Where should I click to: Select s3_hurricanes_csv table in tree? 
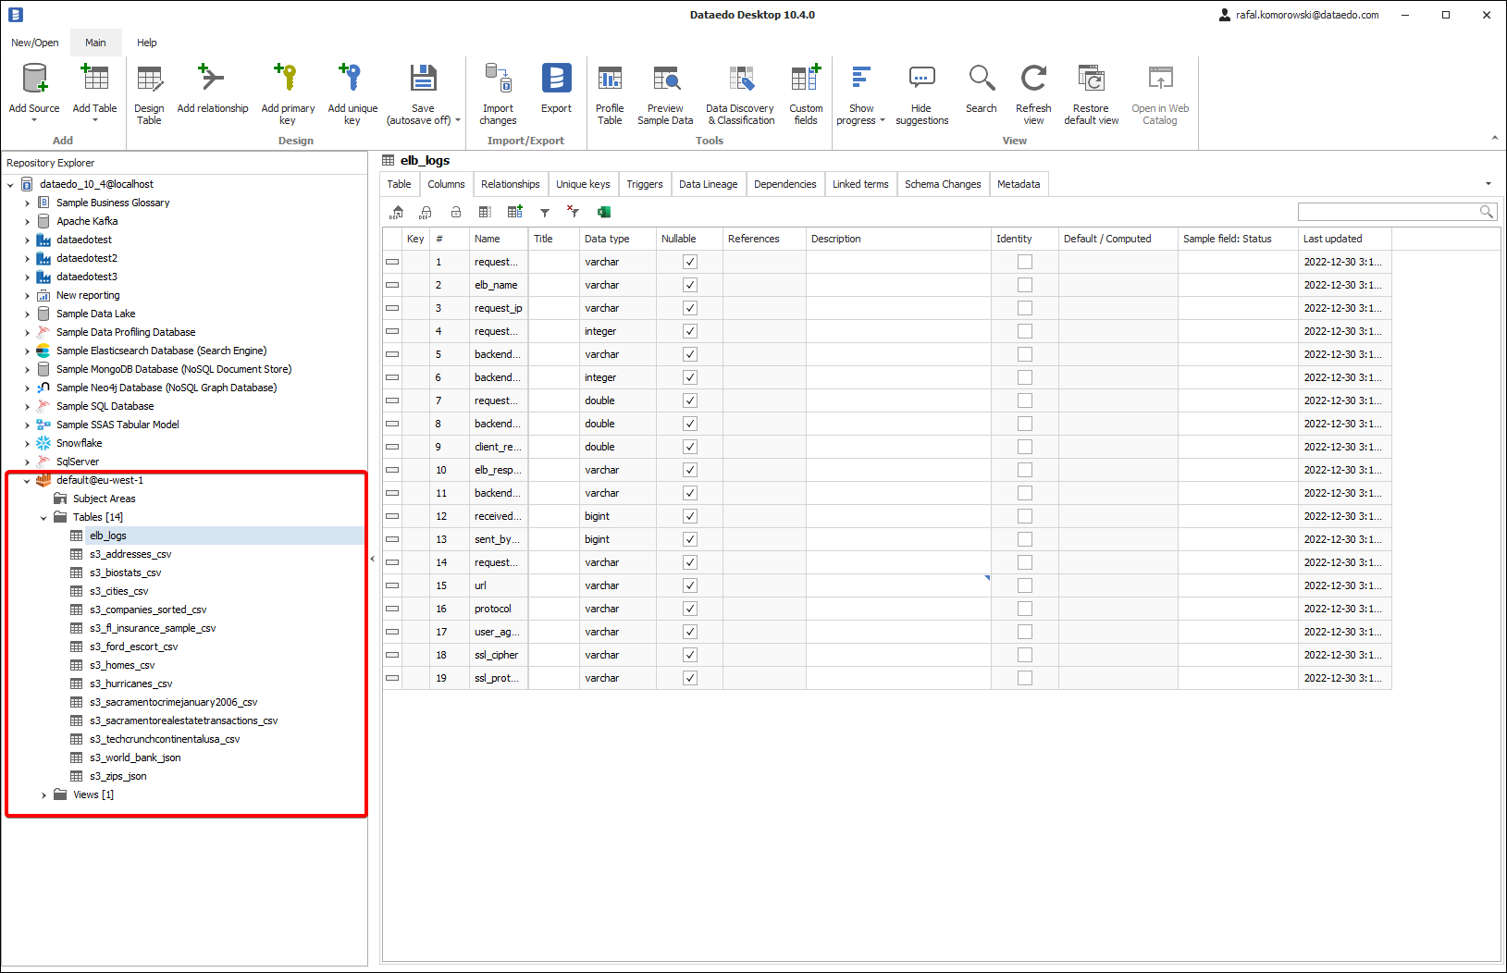130,684
